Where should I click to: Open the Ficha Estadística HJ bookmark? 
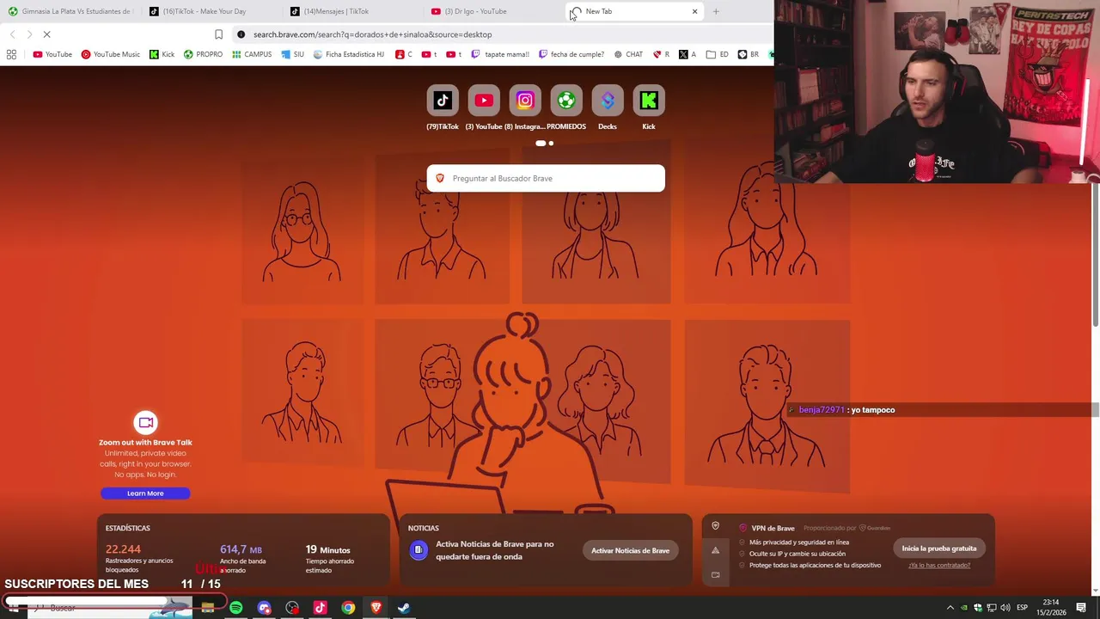pos(349,54)
